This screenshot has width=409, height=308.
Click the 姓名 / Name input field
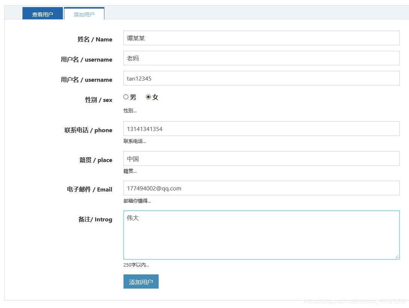[x=261, y=38]
